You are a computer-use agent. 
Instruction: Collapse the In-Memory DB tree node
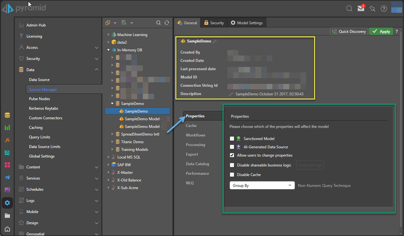point(108,50)
